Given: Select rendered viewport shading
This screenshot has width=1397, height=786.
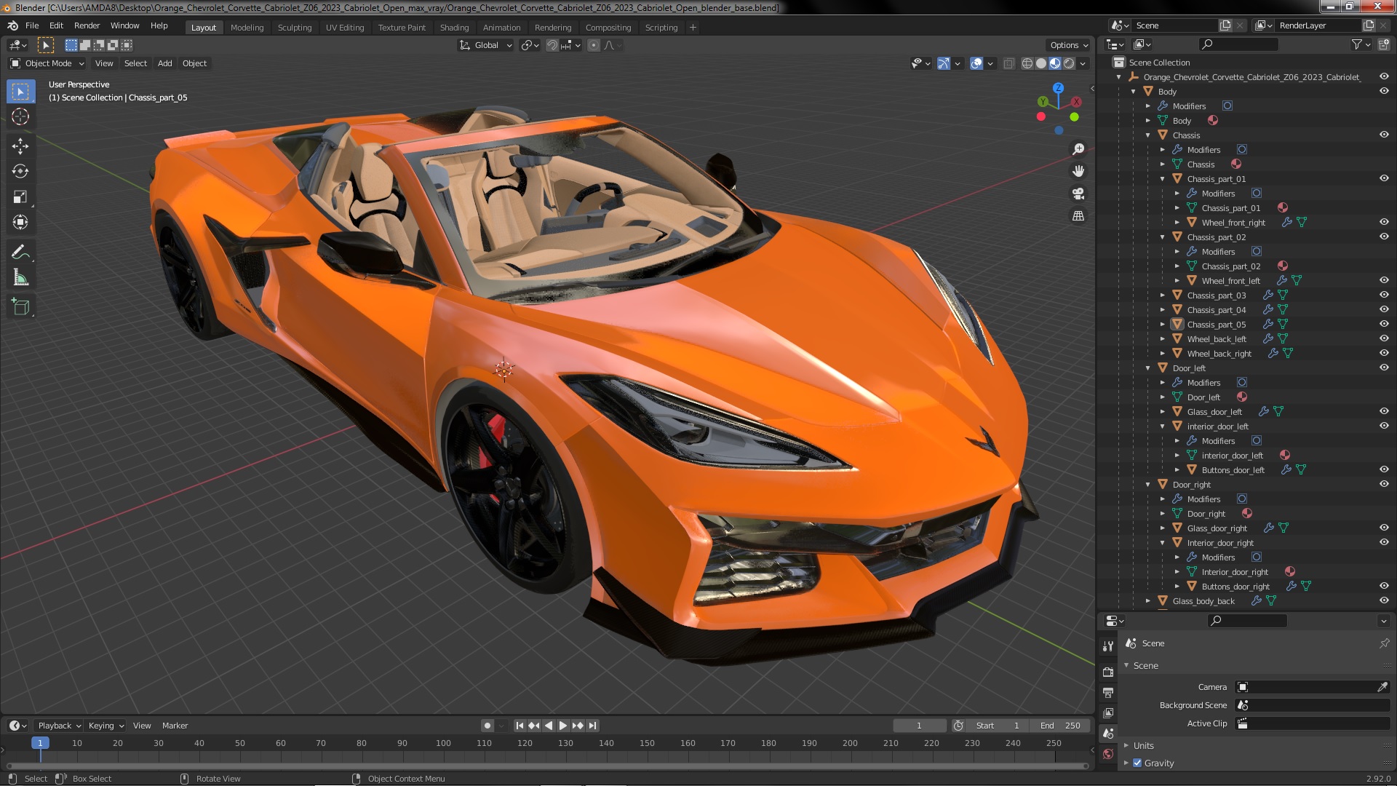Looking at the screenshot, I should [x=1069, y=64].
